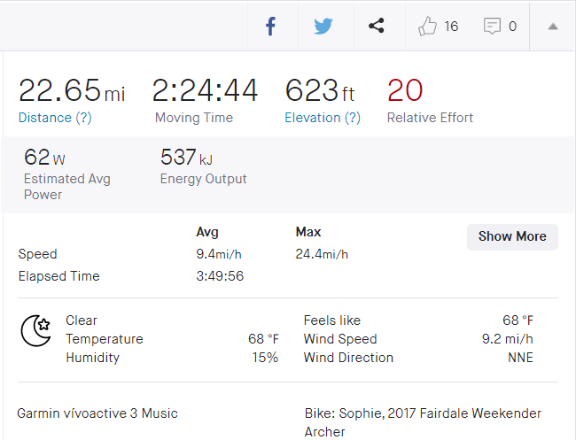Screen dimensions: 576x440
Task: Share activity on Twitter
Action: click(323, 27)
